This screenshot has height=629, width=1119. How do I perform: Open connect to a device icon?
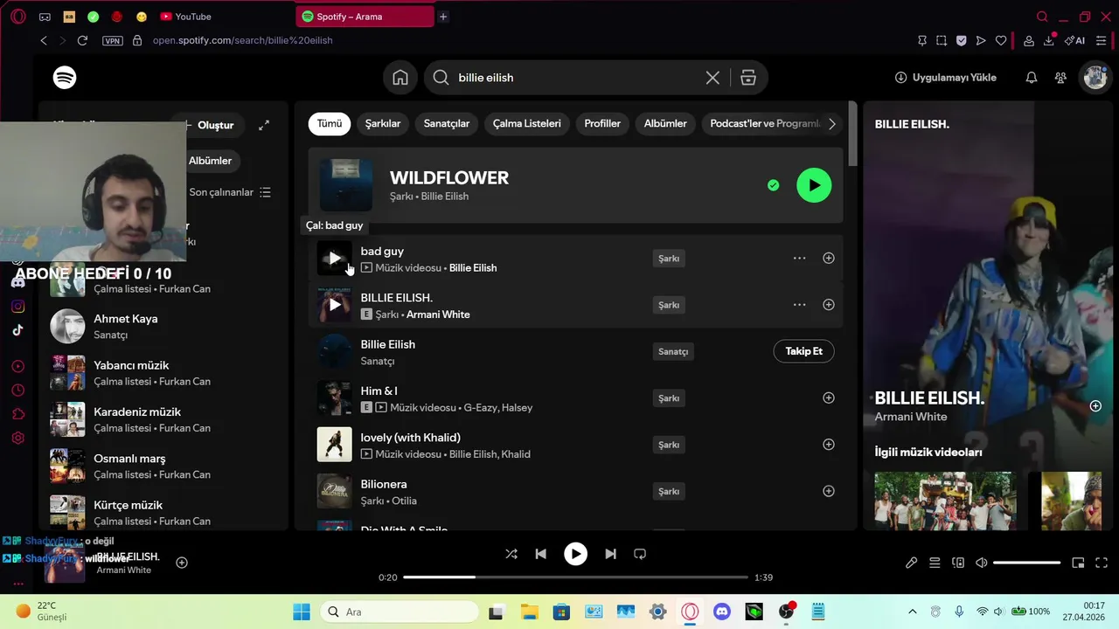(x=958, y=563)
